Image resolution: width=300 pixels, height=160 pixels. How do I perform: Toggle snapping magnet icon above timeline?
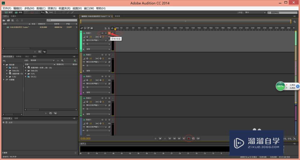112,28
